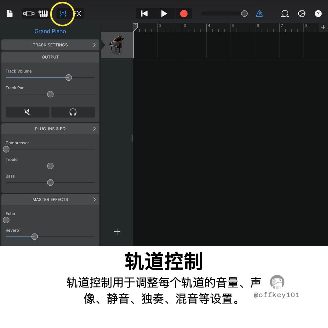Open the My Songs document browser

[10, 13]
